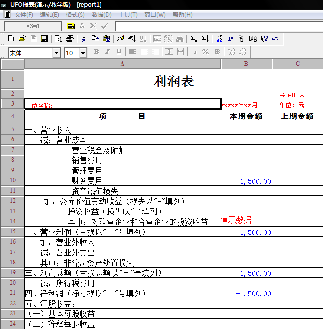Click the undo arrow icon
Screen dimensions: 323x329
point(275,39)
